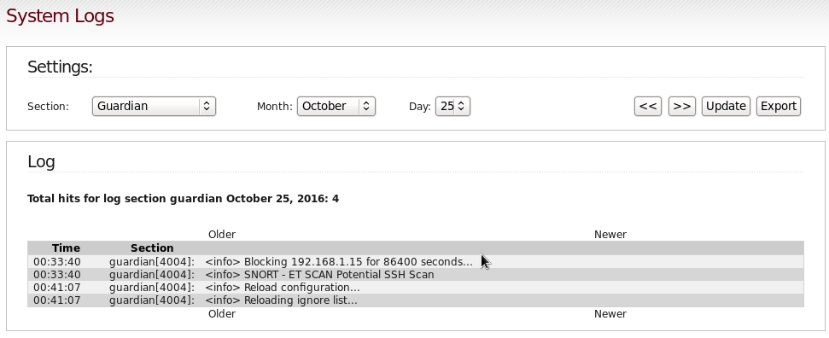Click the arrow icon on the Month combo box
This screenshot has width=829, height=338.
pyautogui.click(x=366, y=107)
